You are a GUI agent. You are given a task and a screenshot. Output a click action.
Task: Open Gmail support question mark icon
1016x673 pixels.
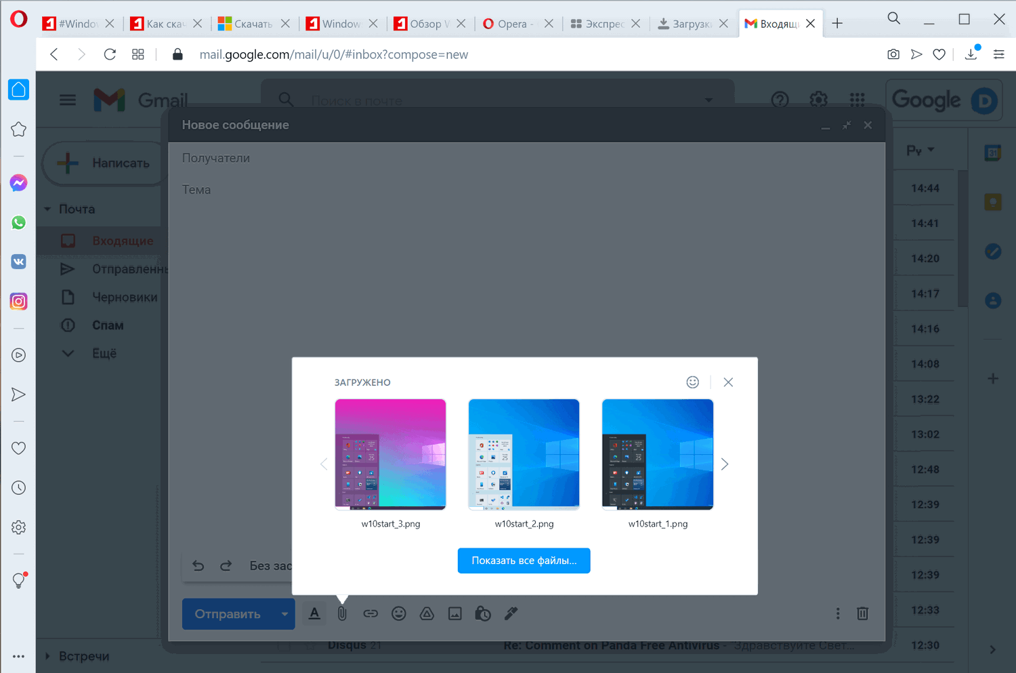(780, 100)
